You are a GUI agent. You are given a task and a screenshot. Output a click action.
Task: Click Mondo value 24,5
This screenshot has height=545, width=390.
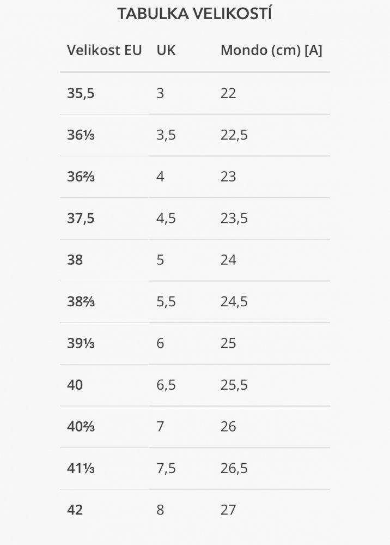[x=234, y=302]
